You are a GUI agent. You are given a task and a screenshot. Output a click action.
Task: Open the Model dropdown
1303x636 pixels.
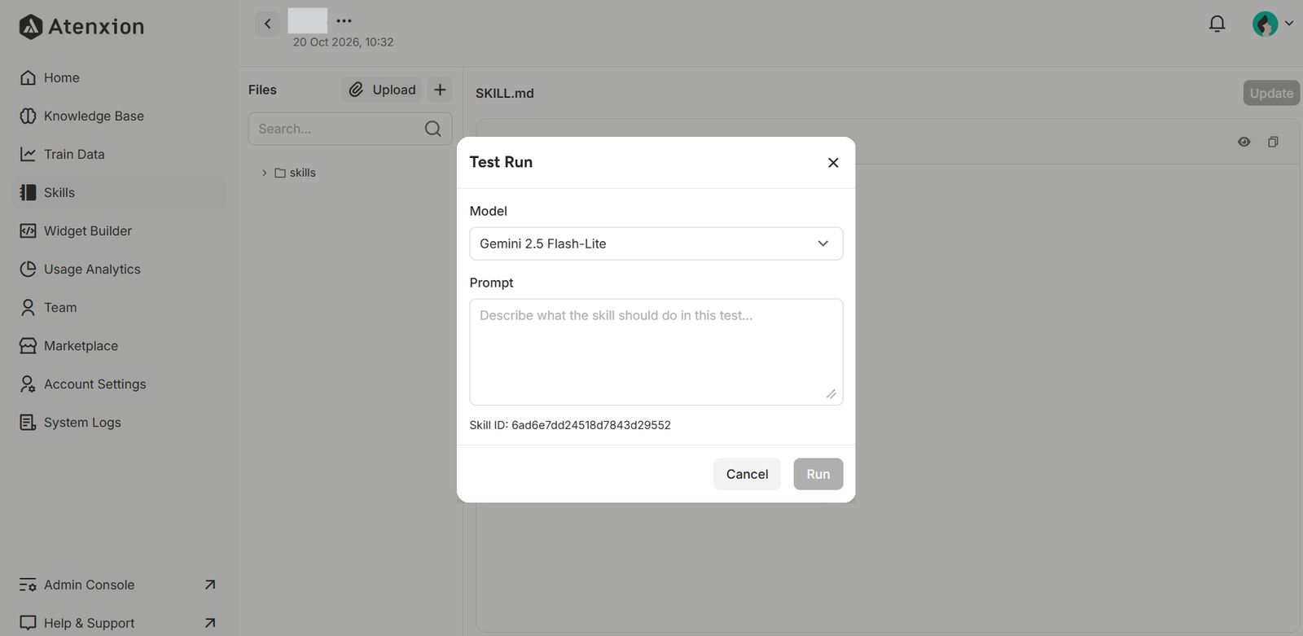(656, 243)
